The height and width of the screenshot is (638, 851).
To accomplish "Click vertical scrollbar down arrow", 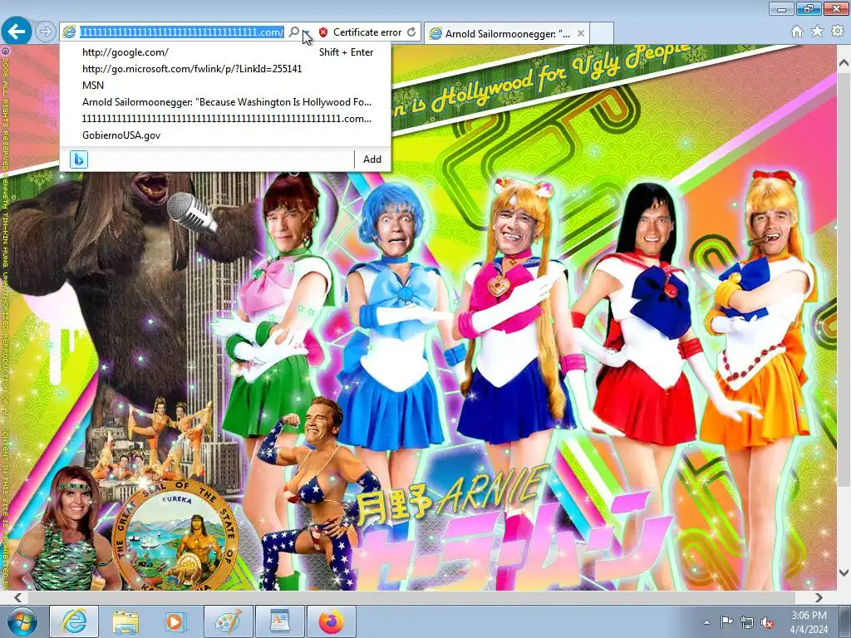I will click(844, 572).
